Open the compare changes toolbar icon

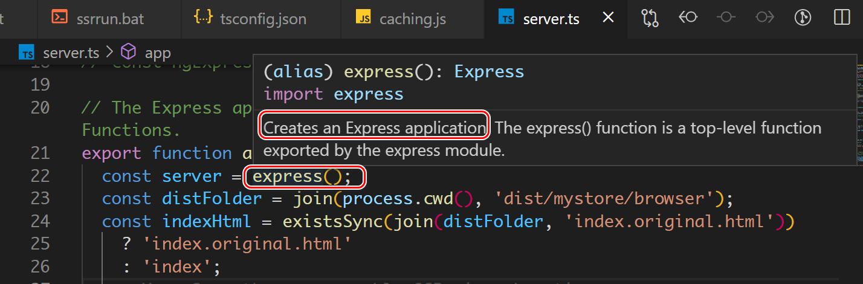[x=650, y=18]
